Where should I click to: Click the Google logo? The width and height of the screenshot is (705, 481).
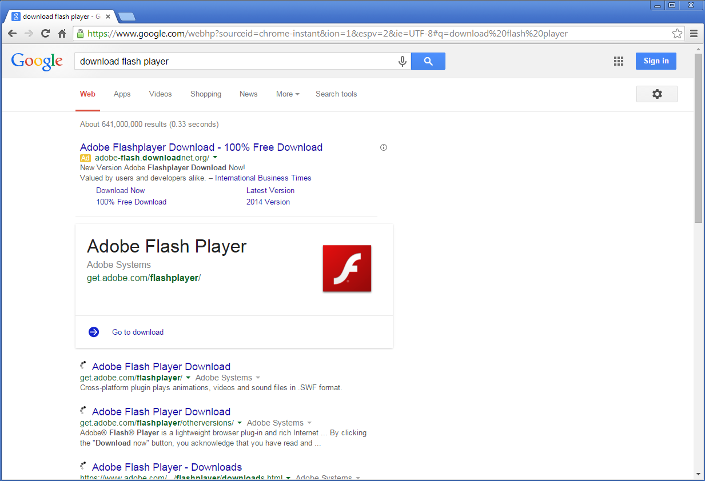point(37,61)
